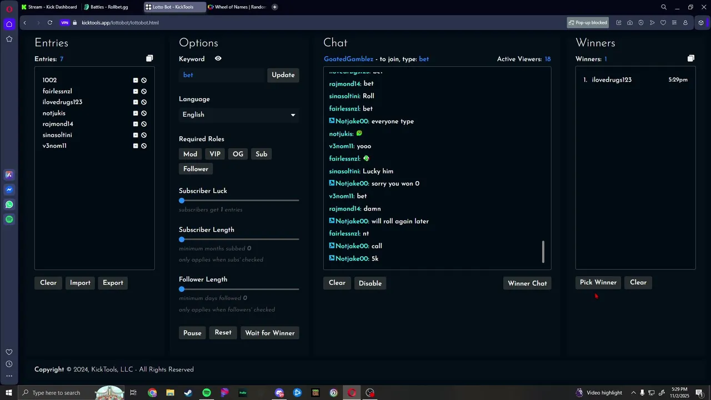Reload the page in browser toolbar
The height and width of the screenshot is (400, 711).
click(50, 23)
